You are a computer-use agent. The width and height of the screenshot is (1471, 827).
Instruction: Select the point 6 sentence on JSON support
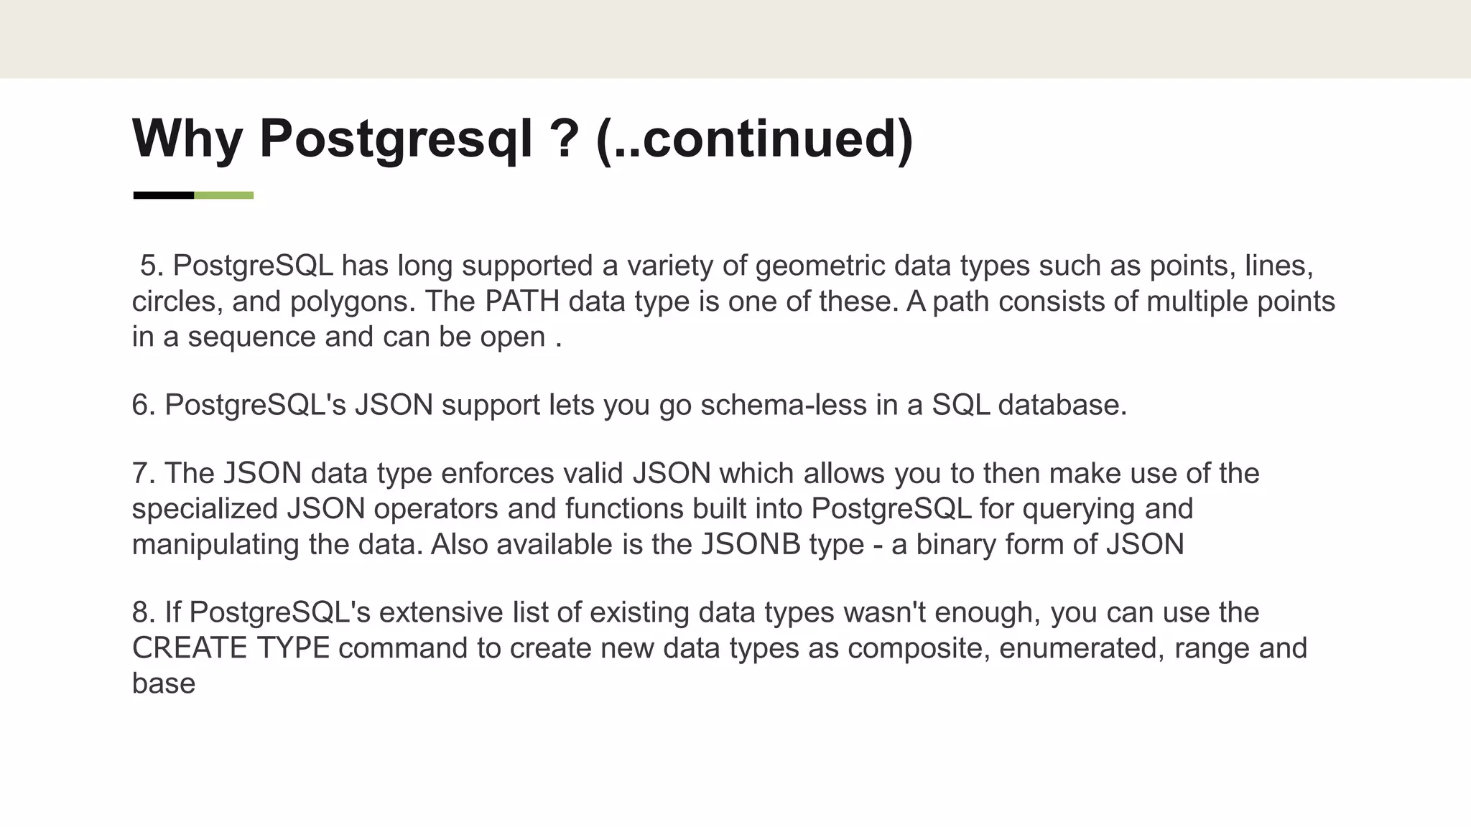630,405
